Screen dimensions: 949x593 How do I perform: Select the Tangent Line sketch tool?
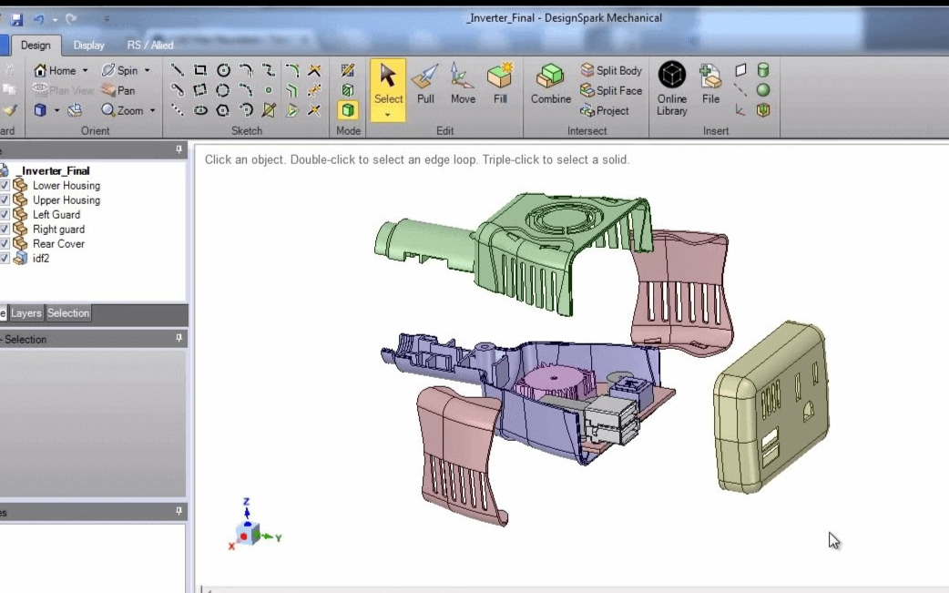coord(177,90)
